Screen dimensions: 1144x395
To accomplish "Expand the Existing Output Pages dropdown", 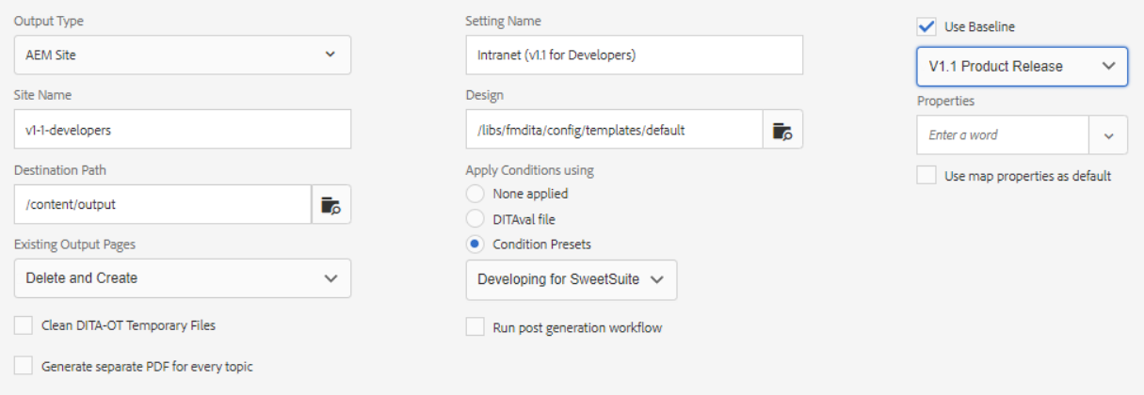I will tap(183, 278).
